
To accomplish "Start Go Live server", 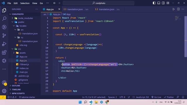I will click(x=156, y=97).
